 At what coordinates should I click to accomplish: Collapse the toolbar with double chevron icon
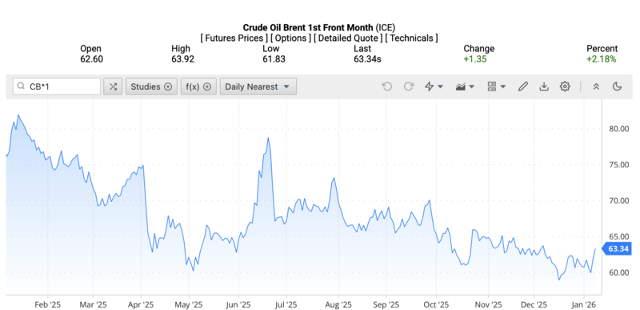[x=596, y=87]
